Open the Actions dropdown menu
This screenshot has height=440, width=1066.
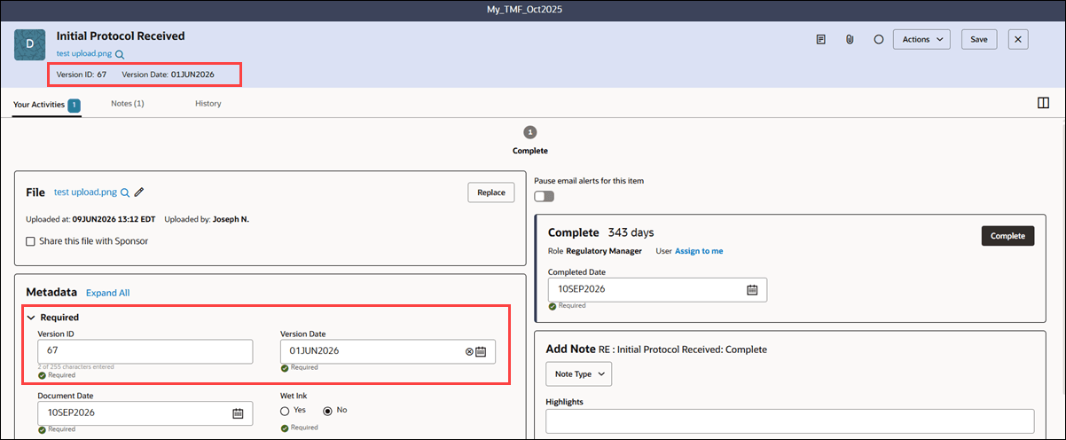[921, 39]
